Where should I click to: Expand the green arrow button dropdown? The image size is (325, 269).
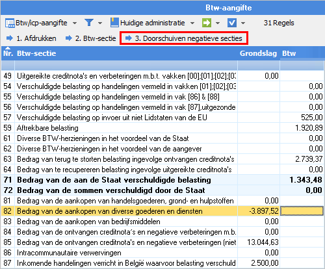click(218, 23)
